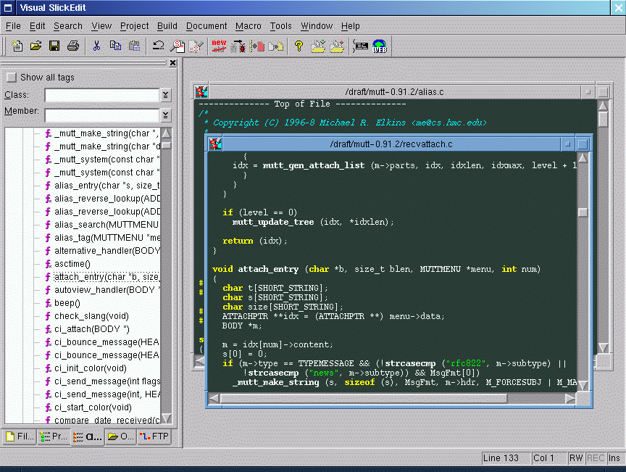The height and width of the screenshot is (472, 626).
Task: Click the New file toolbar icon
Action: click(x=18, y=46)
